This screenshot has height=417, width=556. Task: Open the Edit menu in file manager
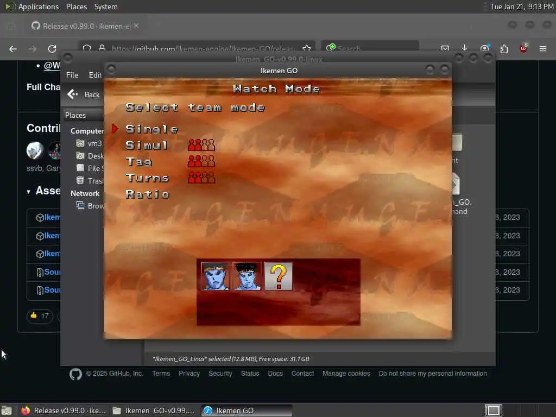click(95, 75)
